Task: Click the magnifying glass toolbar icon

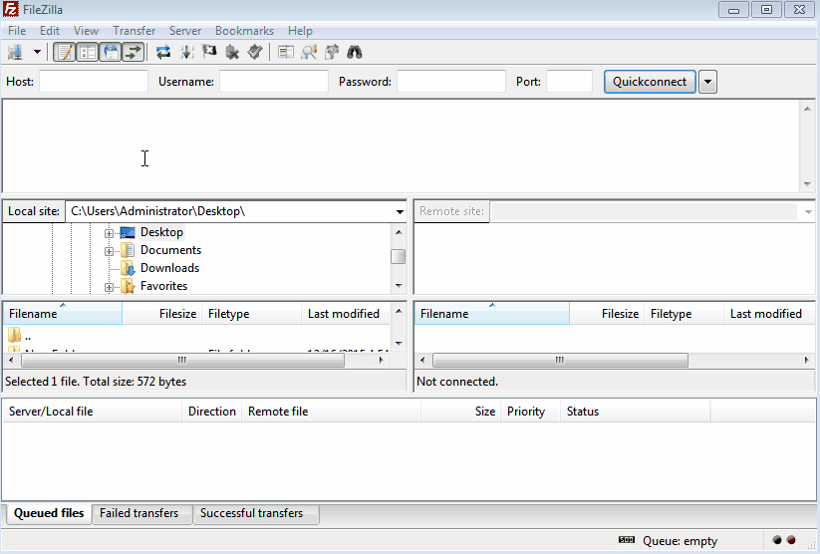Action: [x=309, y=52]
